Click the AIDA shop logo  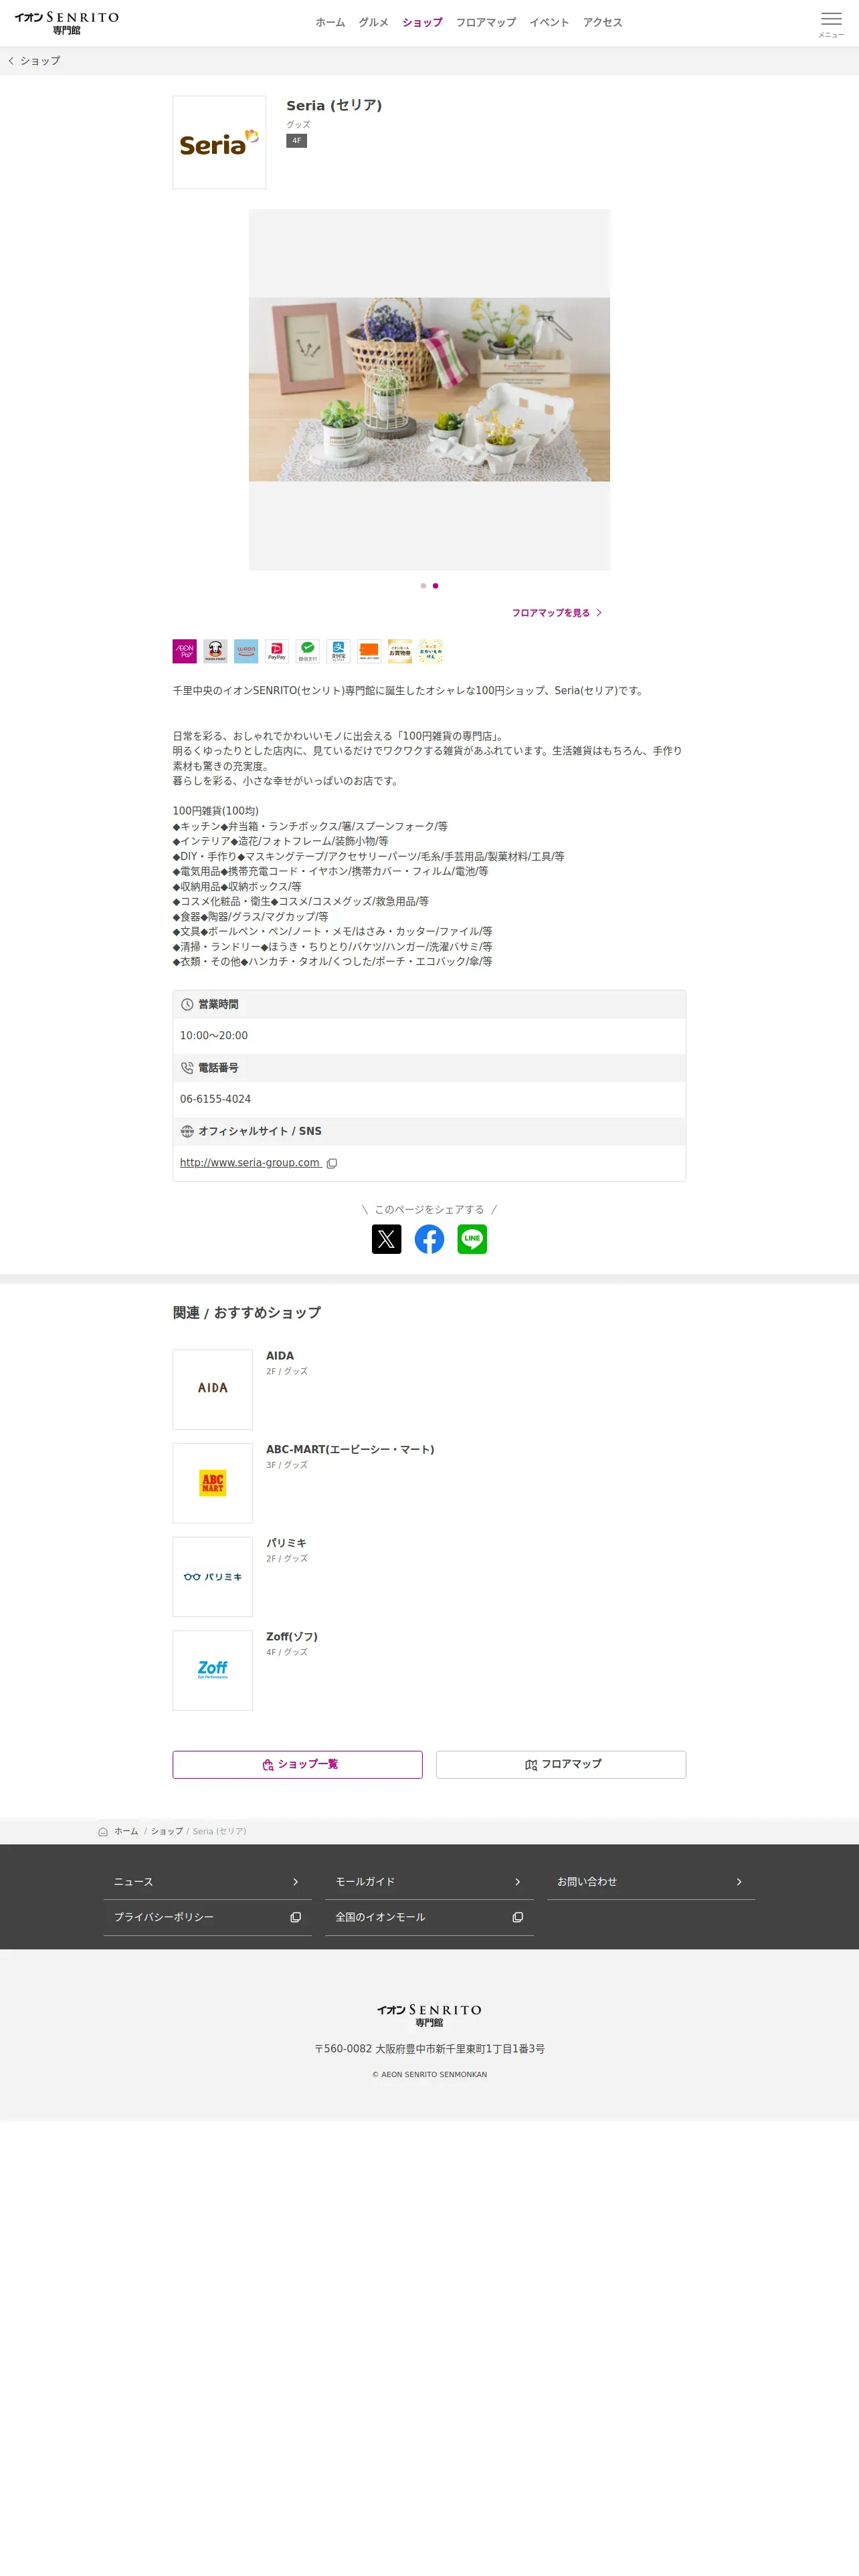click(213, 1389)
